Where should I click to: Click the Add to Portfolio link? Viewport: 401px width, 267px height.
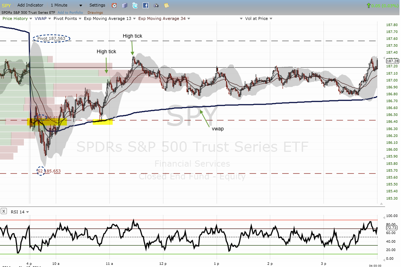70,13
